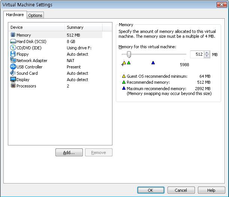
Task: Click the Floppy diskette icon
Action: [13, 54]
